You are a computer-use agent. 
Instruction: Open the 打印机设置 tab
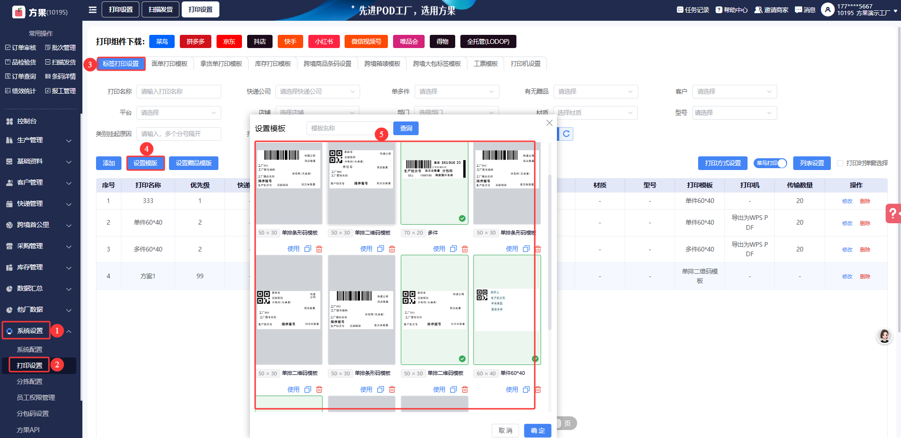click(x=525, y=64)
